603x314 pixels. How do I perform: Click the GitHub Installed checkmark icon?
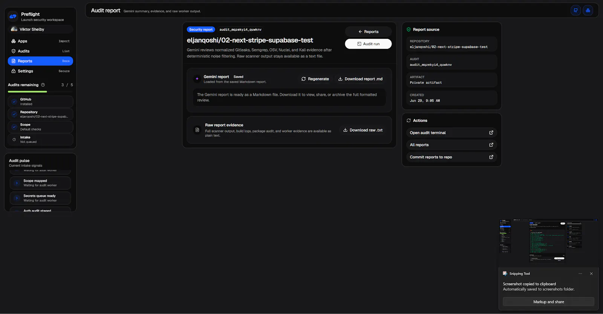pos(14,102)
